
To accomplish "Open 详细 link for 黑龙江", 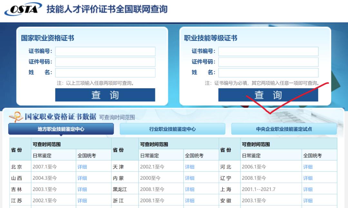I will [x=189, y=189].
